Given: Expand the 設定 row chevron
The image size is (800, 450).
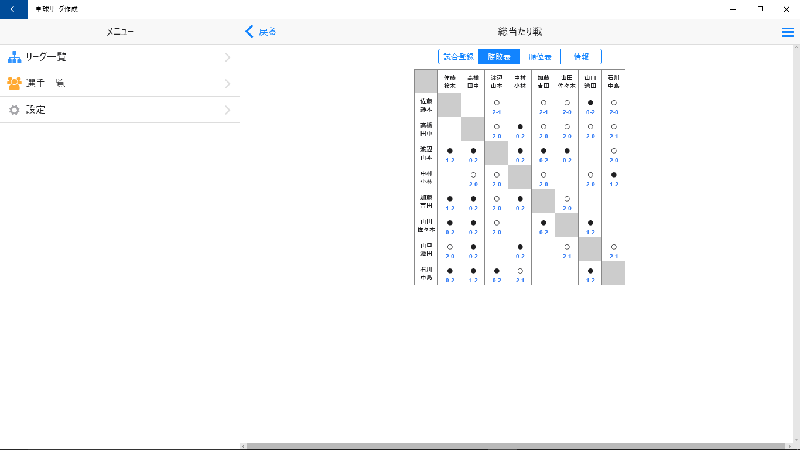Looking at the screenshot, I should point(228,110).
